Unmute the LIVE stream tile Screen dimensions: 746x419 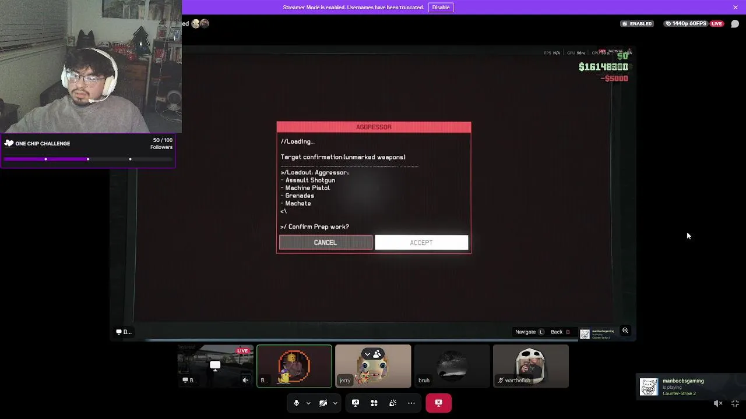click(x=245, y=380)
